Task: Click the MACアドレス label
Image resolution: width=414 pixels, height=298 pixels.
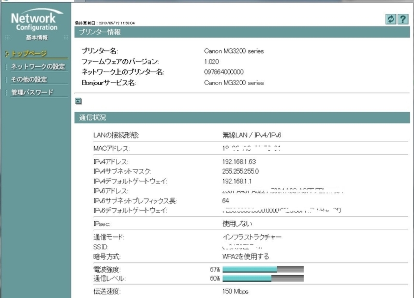Action: pyautogui.click(x=112, y=148)
